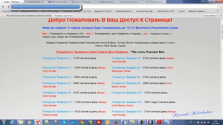Expand the hidden bookmarks overflow chevron
The height and width of the screenshot is (125, 223).
[217, 11]
